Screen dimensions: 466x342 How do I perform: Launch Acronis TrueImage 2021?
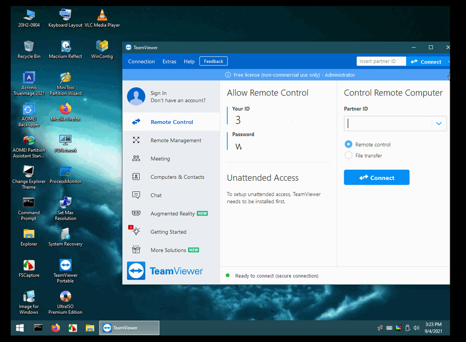[x=29, y=83]
